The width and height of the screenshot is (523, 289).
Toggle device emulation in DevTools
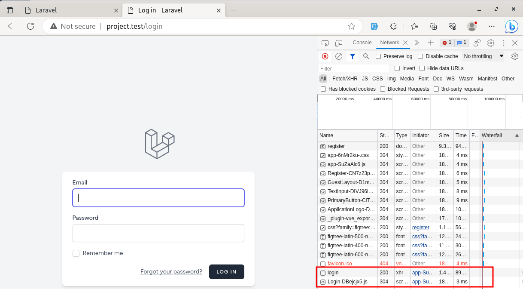339,43
